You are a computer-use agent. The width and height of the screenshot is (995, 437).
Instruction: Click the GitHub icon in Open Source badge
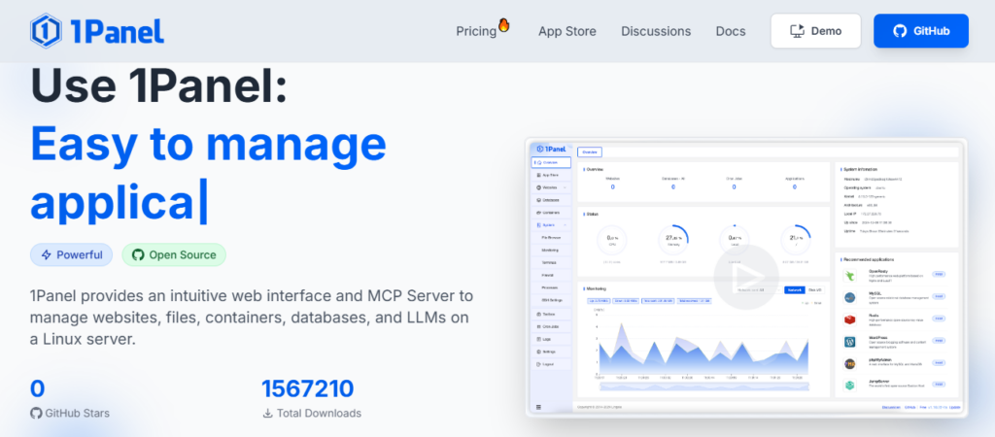(x=137, y=254)
